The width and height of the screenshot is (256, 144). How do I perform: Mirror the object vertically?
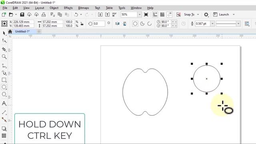(x=124, y=24)
